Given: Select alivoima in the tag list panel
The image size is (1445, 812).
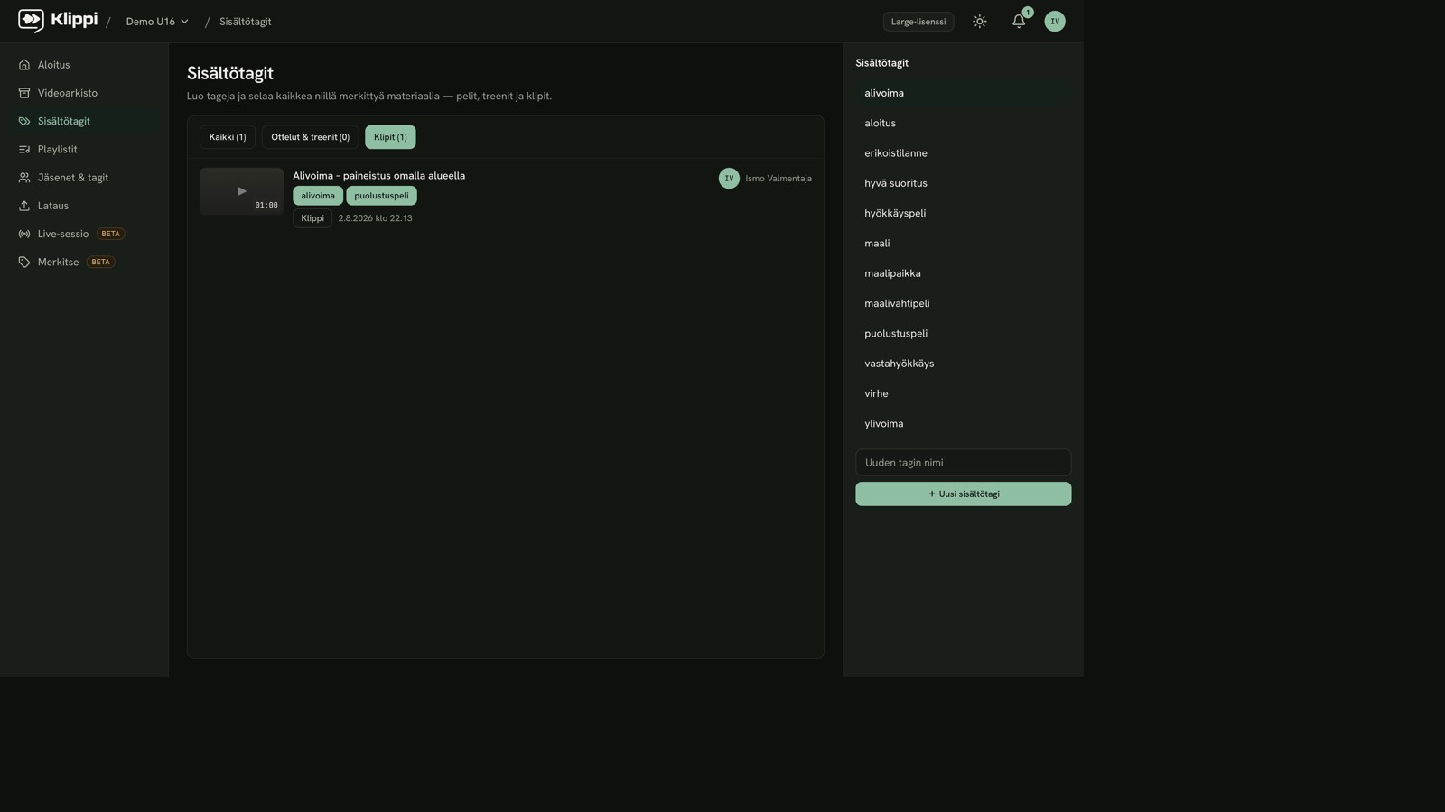Looking at the screenshot, I should pyautogui.click(x=964, y=93).
